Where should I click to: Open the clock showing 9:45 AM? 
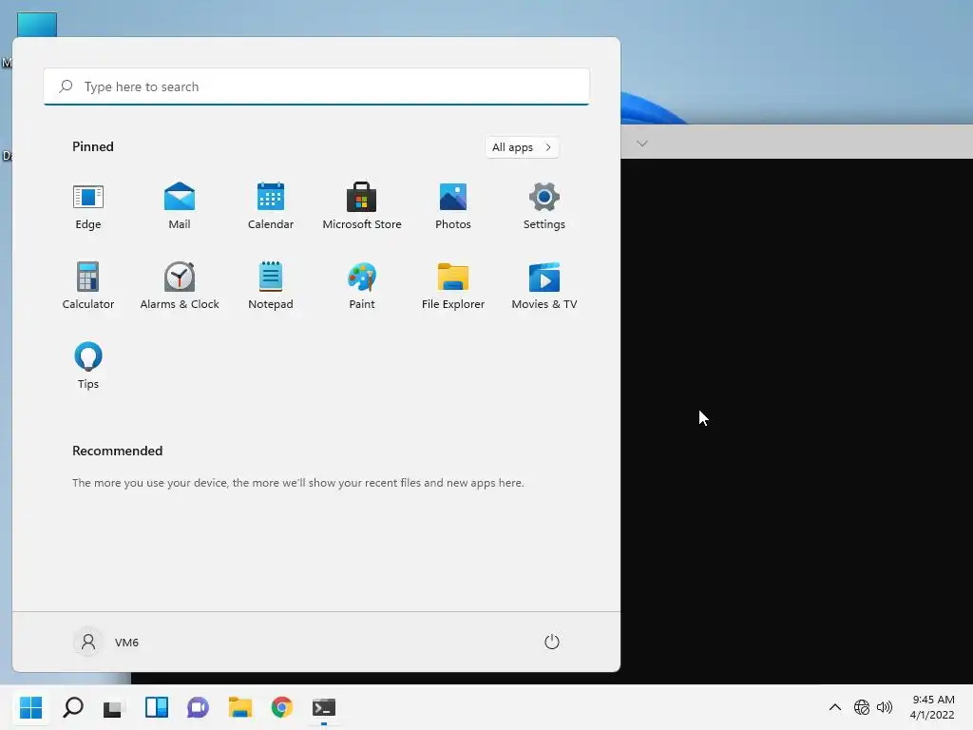click(x=932, y=707)
